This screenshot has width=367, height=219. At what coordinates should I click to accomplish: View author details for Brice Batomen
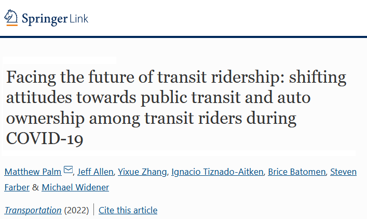coord(296,172)
